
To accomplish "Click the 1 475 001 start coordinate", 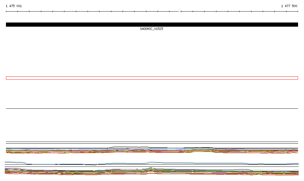I will coord(14,6).
